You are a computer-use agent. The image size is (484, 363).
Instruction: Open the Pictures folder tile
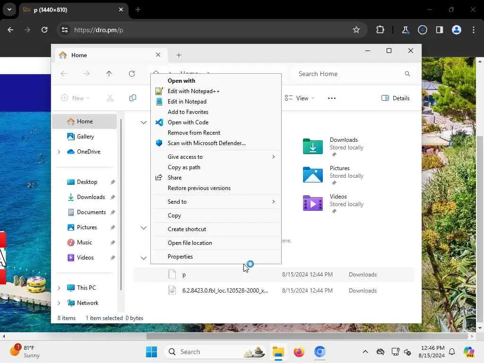pos(334,175)
